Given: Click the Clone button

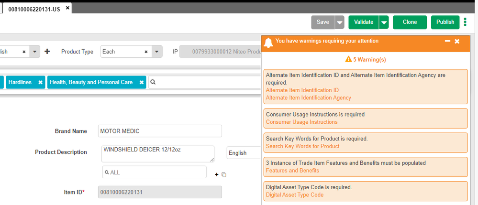Looking at the screenshot, I should pyautogui.click(x=410, y=22).
